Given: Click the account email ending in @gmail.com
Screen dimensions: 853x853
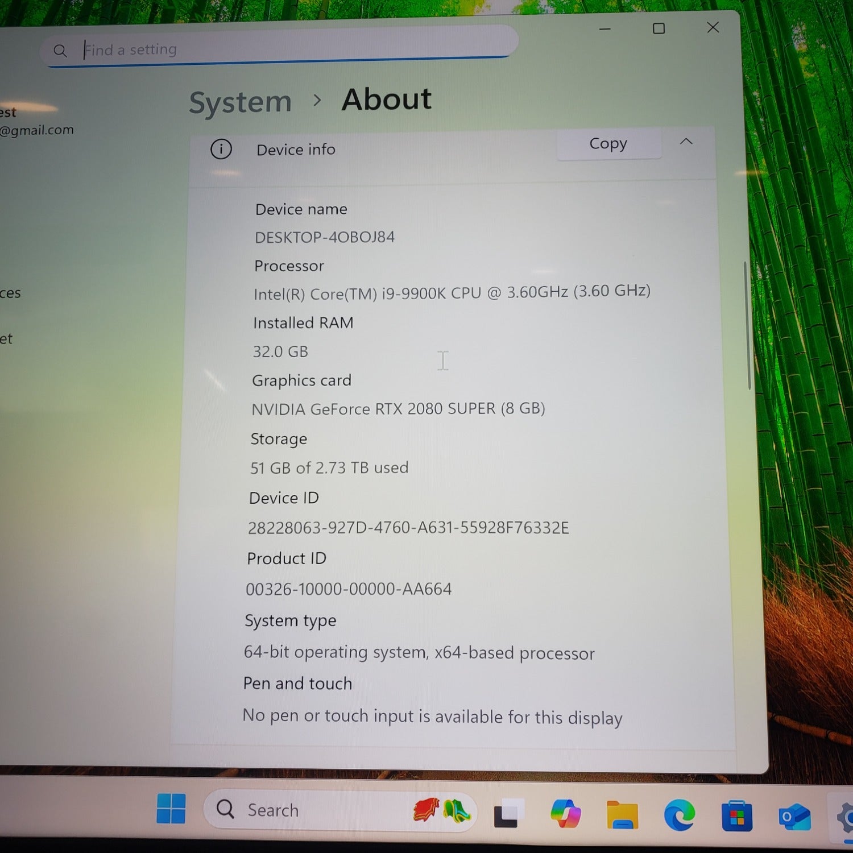Looking at the screenshot, I should pos(37,130).
